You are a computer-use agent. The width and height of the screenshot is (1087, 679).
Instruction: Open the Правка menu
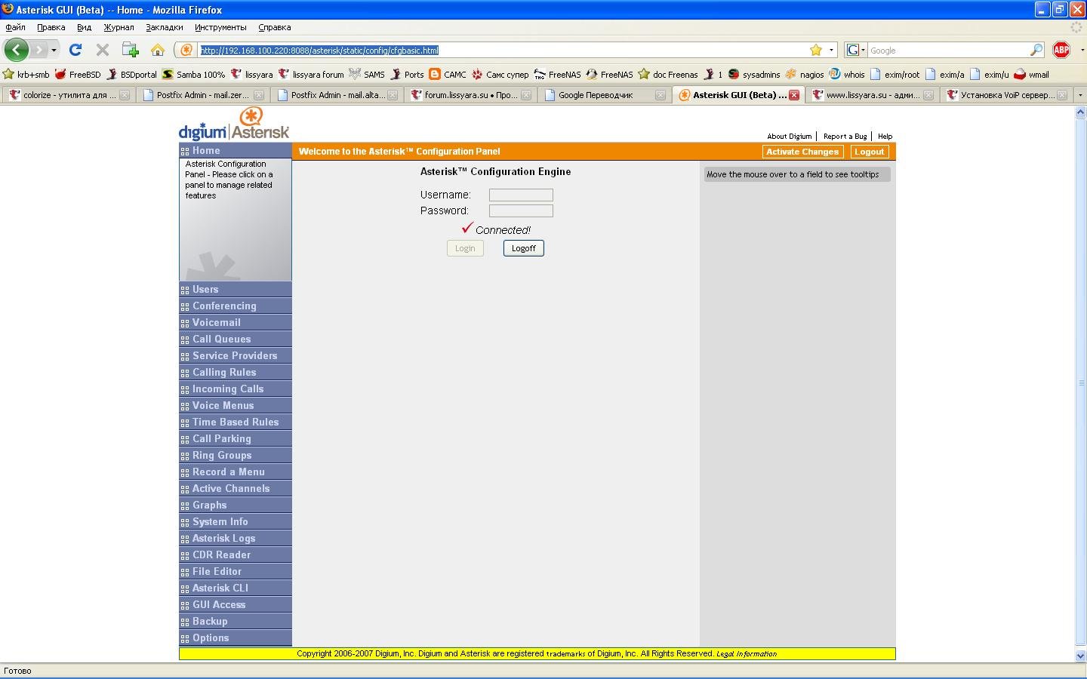pyautogui.click(x=51, y=27)
